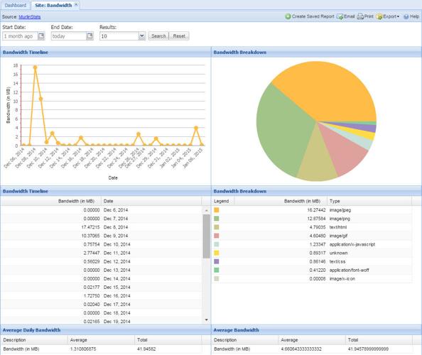The height and width of the screenshot is (355, 422).
Task: Click the timeline table scrollbar thumb
Action: [x=207, y=236]
